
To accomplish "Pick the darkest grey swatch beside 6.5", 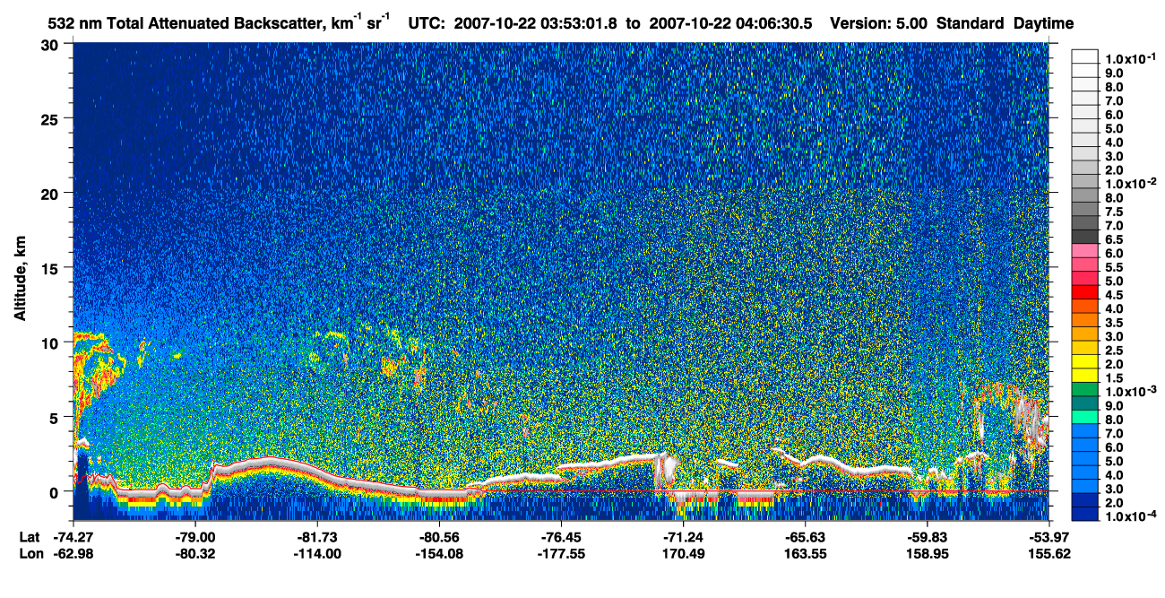I will (1084, 236).
